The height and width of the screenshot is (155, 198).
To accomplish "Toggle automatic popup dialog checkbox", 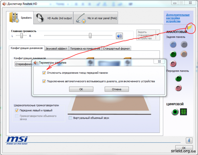I will pos(44,81).
